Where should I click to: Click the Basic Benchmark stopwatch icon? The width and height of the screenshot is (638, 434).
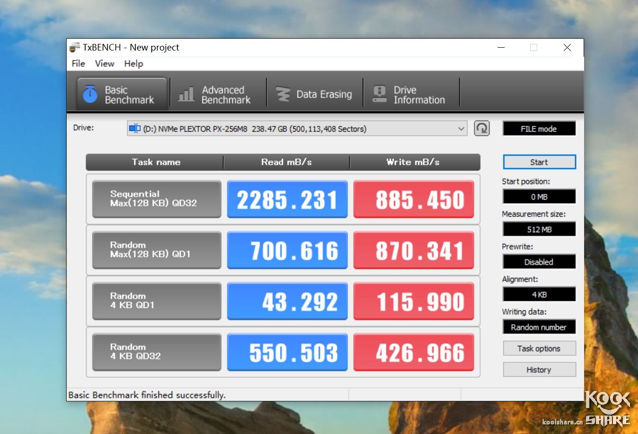tap(90, 94)
